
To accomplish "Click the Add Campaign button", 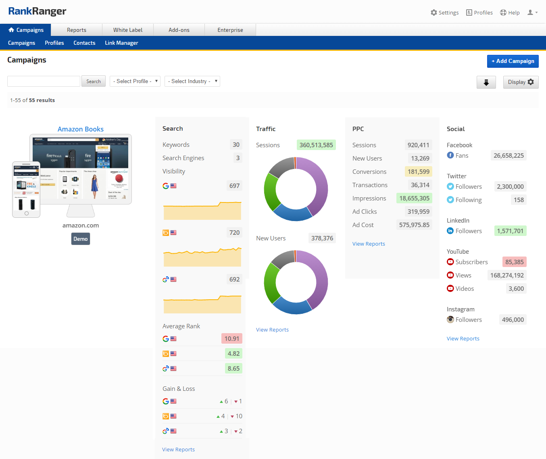I will pyautogui.click(x=513, y=61).
